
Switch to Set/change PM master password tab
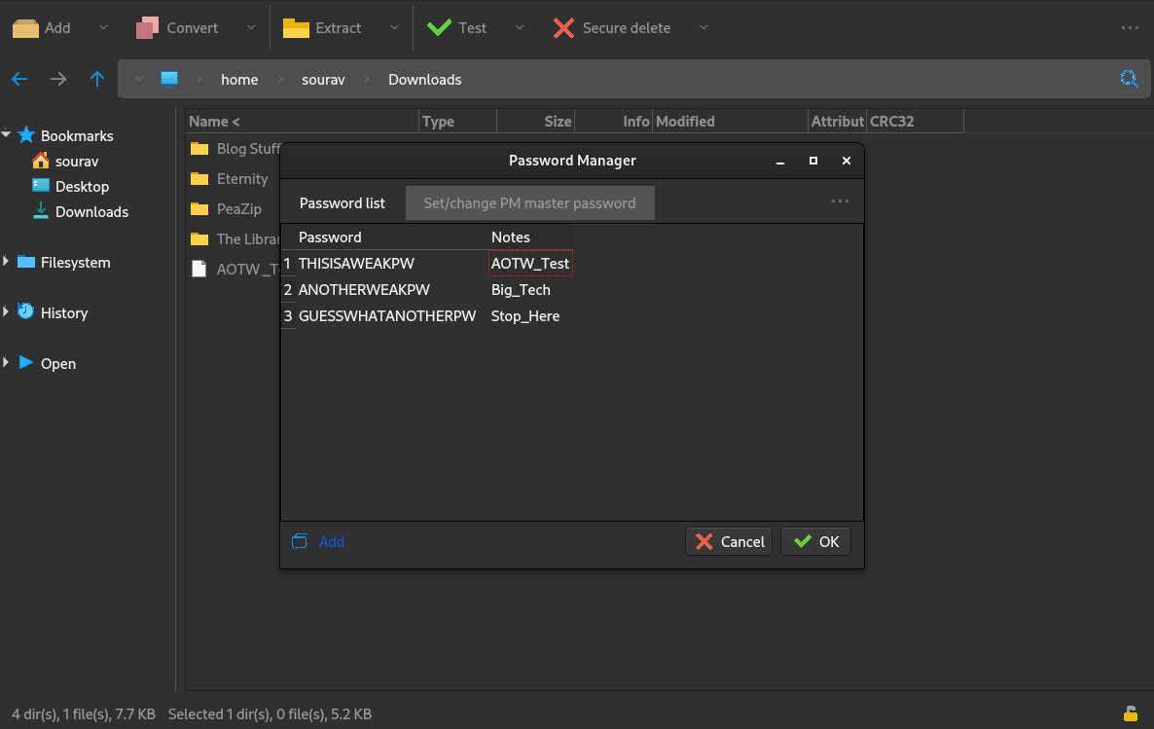(529, 203)
